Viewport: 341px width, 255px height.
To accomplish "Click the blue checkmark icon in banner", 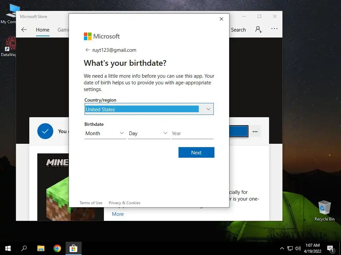I will (x=45, y=131).
